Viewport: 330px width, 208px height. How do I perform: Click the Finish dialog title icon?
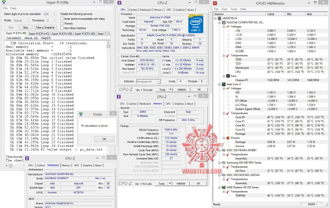[x=81, y=114]
